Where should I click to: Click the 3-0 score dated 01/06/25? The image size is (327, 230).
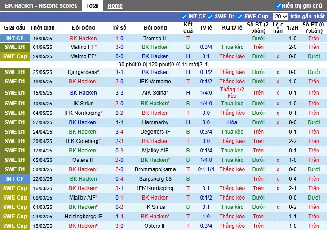(119, 47)
